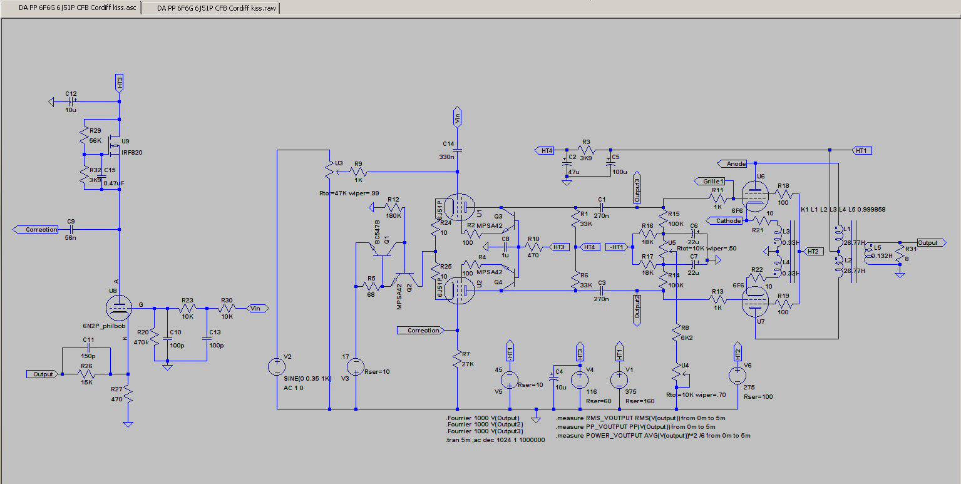This screenshot has width=961, height=484.
Task: Click resistor R27 470
Action: click(x=128, y=393)
